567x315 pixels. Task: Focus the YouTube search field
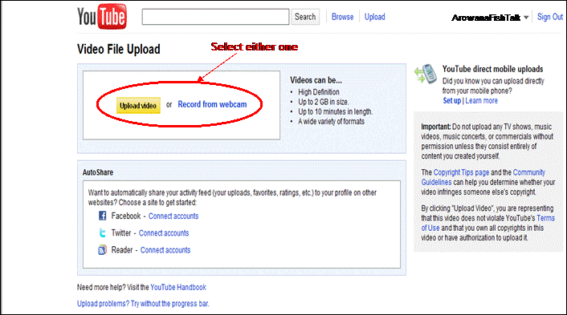[215, 17]
